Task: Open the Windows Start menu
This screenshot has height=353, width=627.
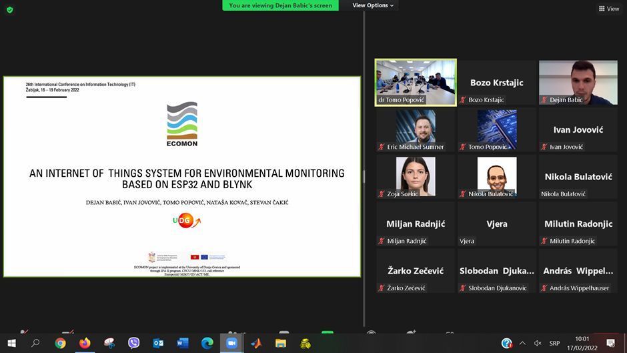Action: coord(11,343)
